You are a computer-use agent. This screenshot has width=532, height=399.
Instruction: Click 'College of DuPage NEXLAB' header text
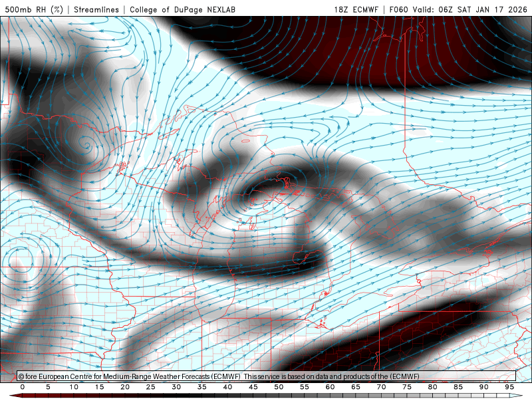click(182, 9)
